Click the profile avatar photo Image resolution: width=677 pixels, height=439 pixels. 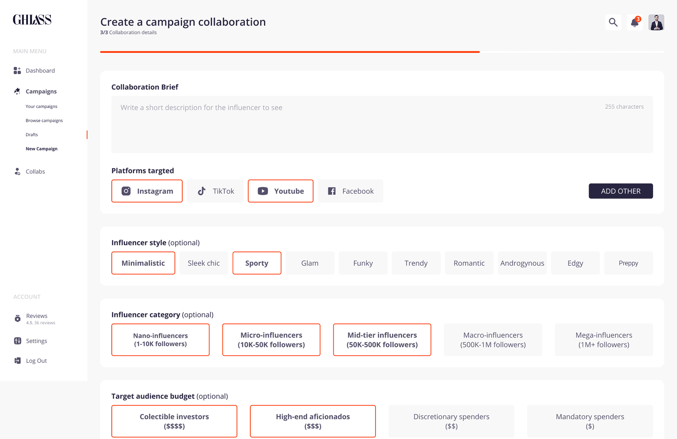click(x=656, y=22)
